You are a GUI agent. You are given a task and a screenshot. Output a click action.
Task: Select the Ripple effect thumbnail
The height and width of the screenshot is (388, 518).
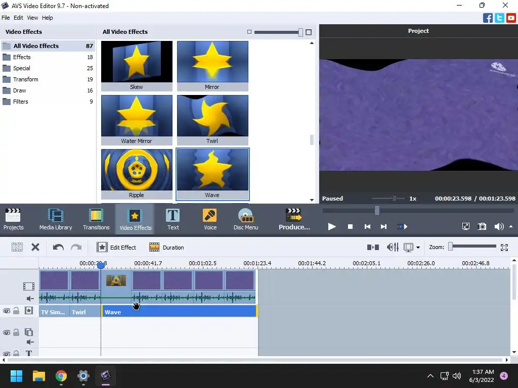[x=137, y=174]
